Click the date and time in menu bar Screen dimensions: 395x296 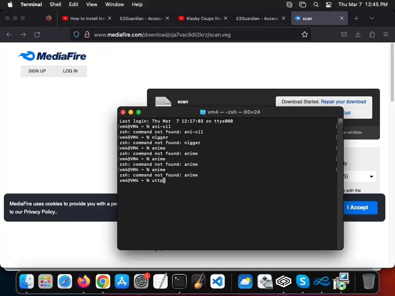[x=363, y=4]
